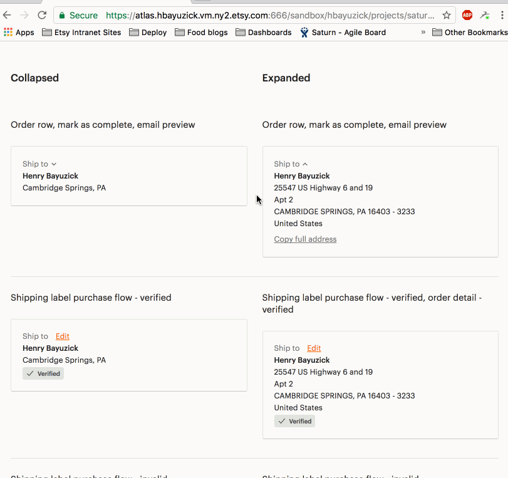The height and width of the screenshot is (478, 508).
Task: Click the Collapsed heading
Action: [34, 78]
